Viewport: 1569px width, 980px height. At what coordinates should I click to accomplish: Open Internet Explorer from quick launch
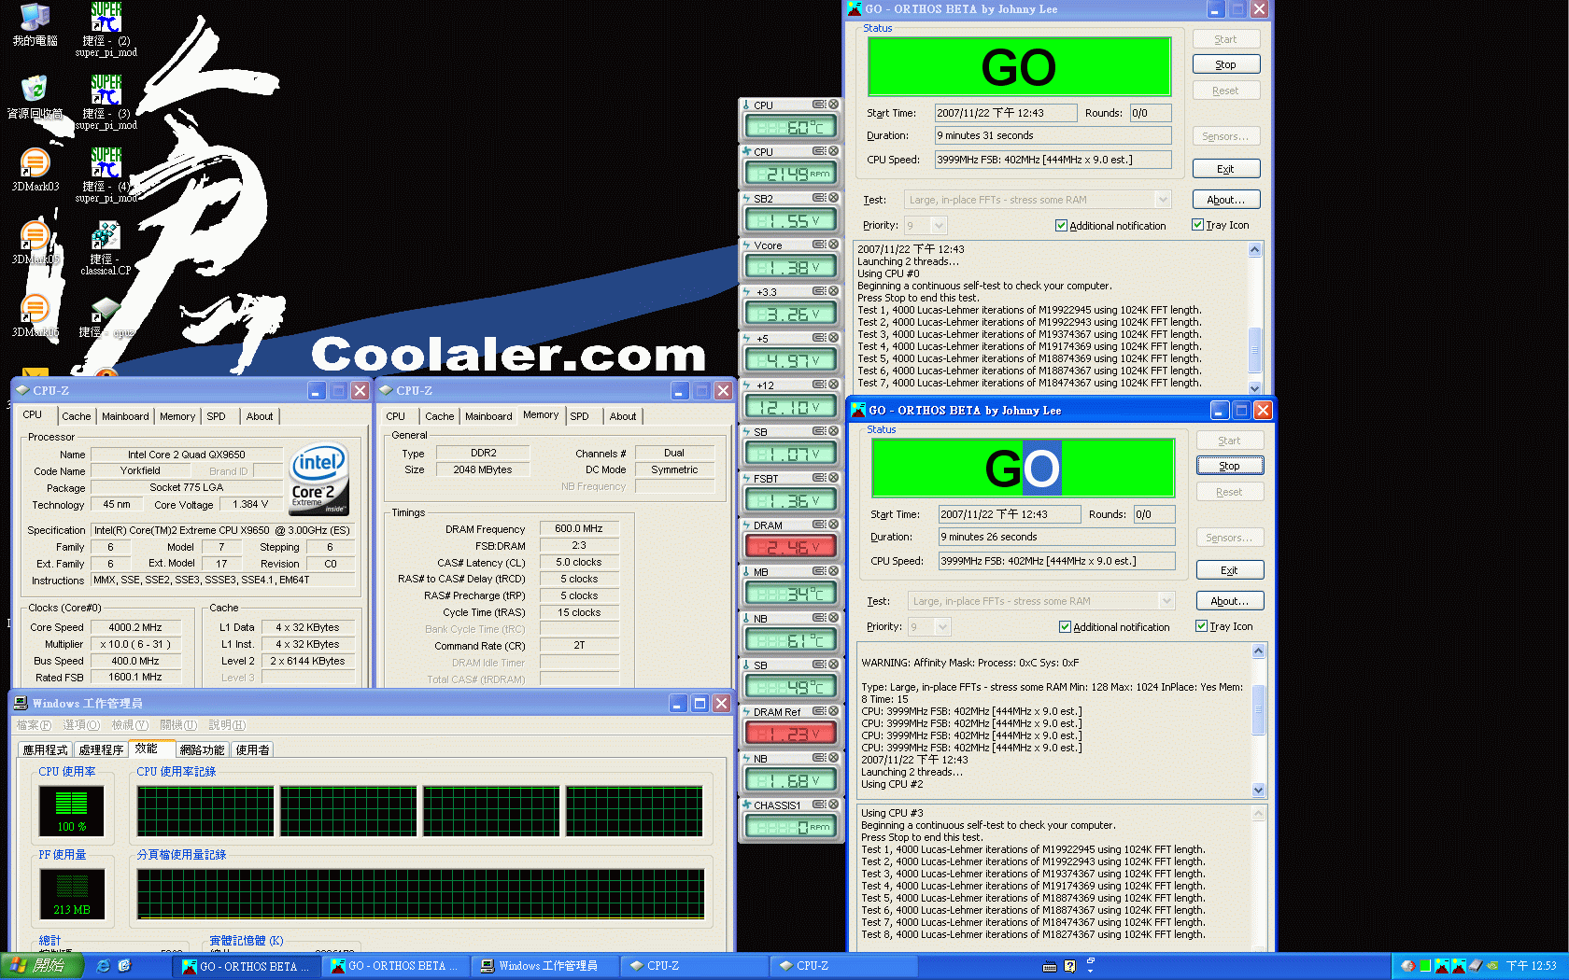(103, 966)
